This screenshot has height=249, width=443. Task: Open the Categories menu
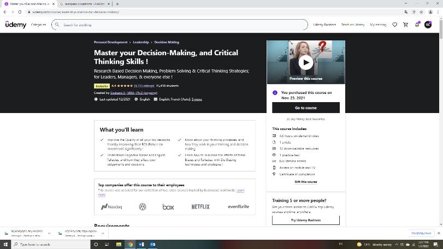[38, 25]
